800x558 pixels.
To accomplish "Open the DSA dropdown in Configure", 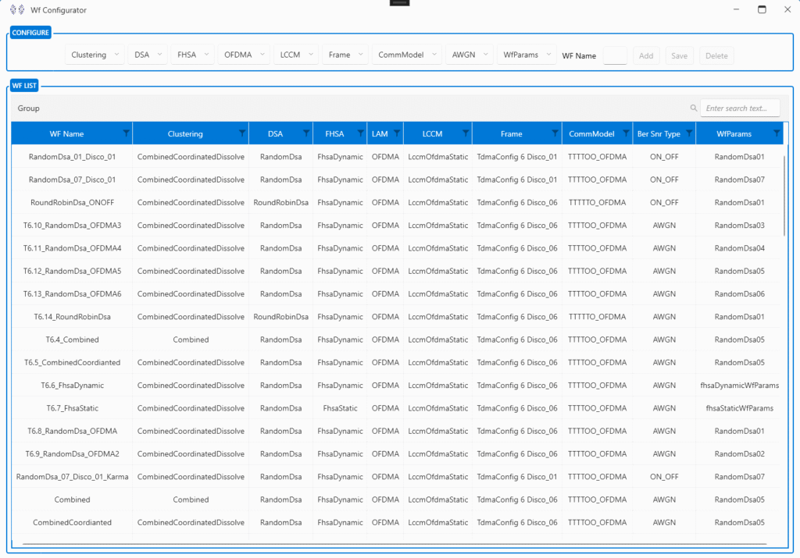I will [148, 55].
